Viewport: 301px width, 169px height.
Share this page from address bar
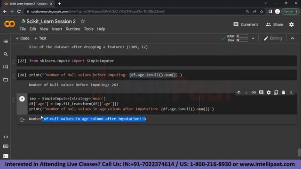(254, 11)
